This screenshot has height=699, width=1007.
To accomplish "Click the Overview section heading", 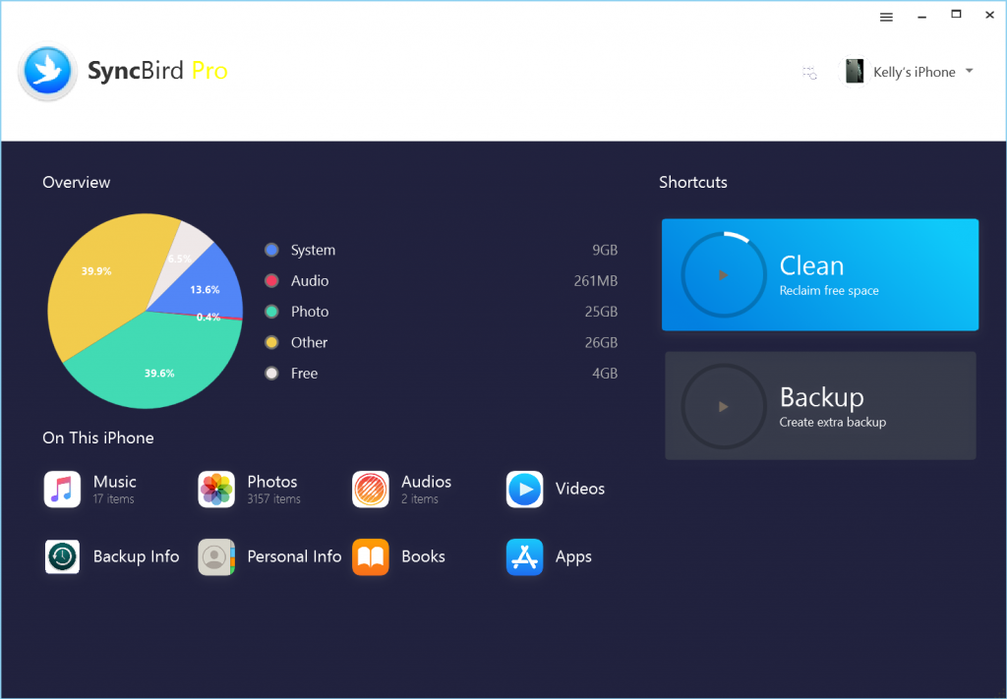I will 77,182.
